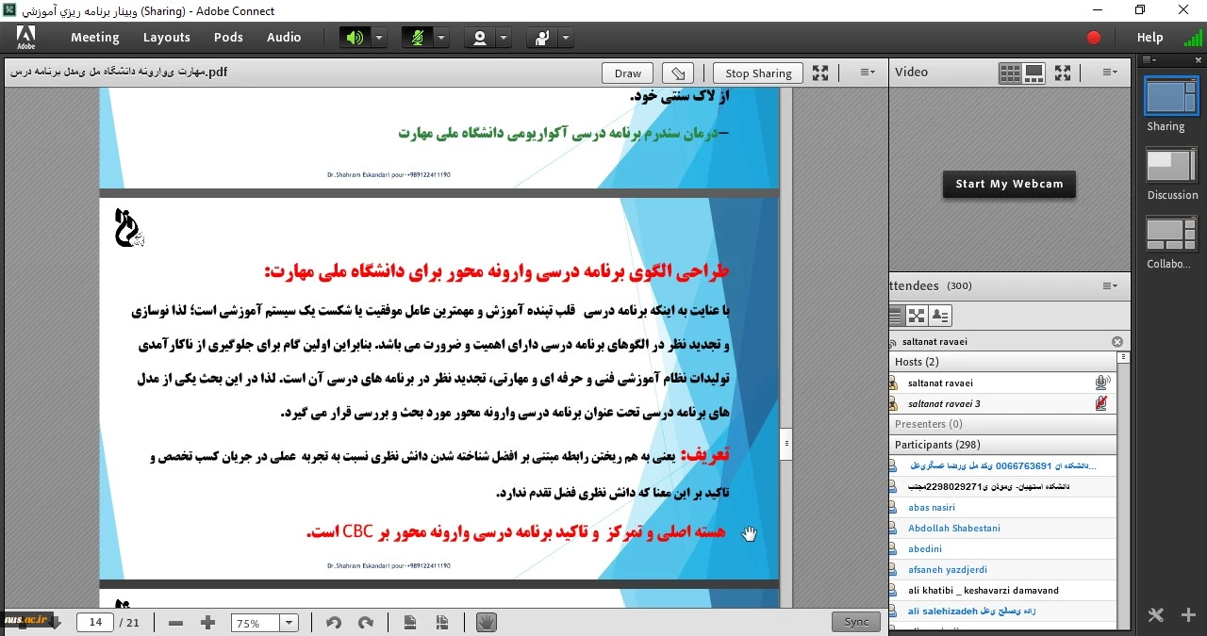
Task: Expand the zoom level 75% dropdown
Action: (x=289, y=623)
